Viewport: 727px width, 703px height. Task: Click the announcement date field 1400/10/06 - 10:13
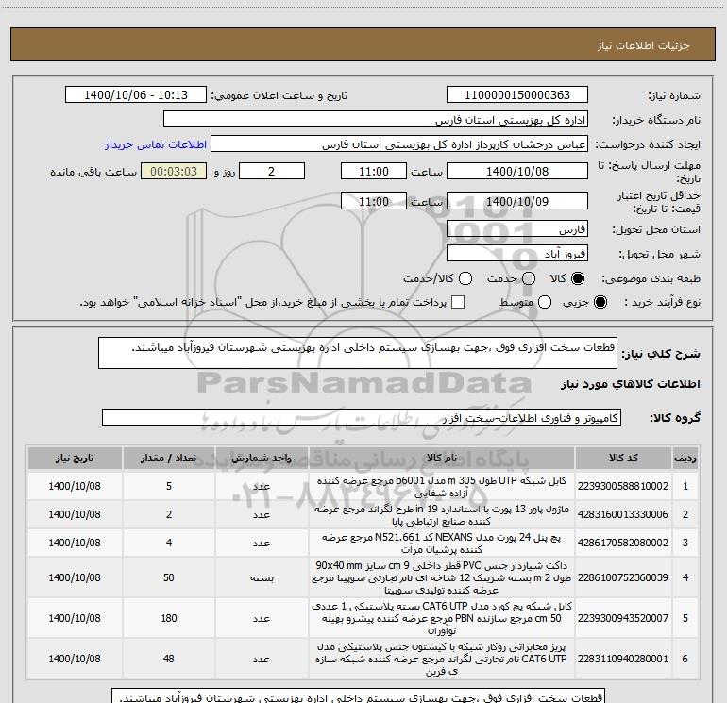pyautogui.click(x=136, y=95)
